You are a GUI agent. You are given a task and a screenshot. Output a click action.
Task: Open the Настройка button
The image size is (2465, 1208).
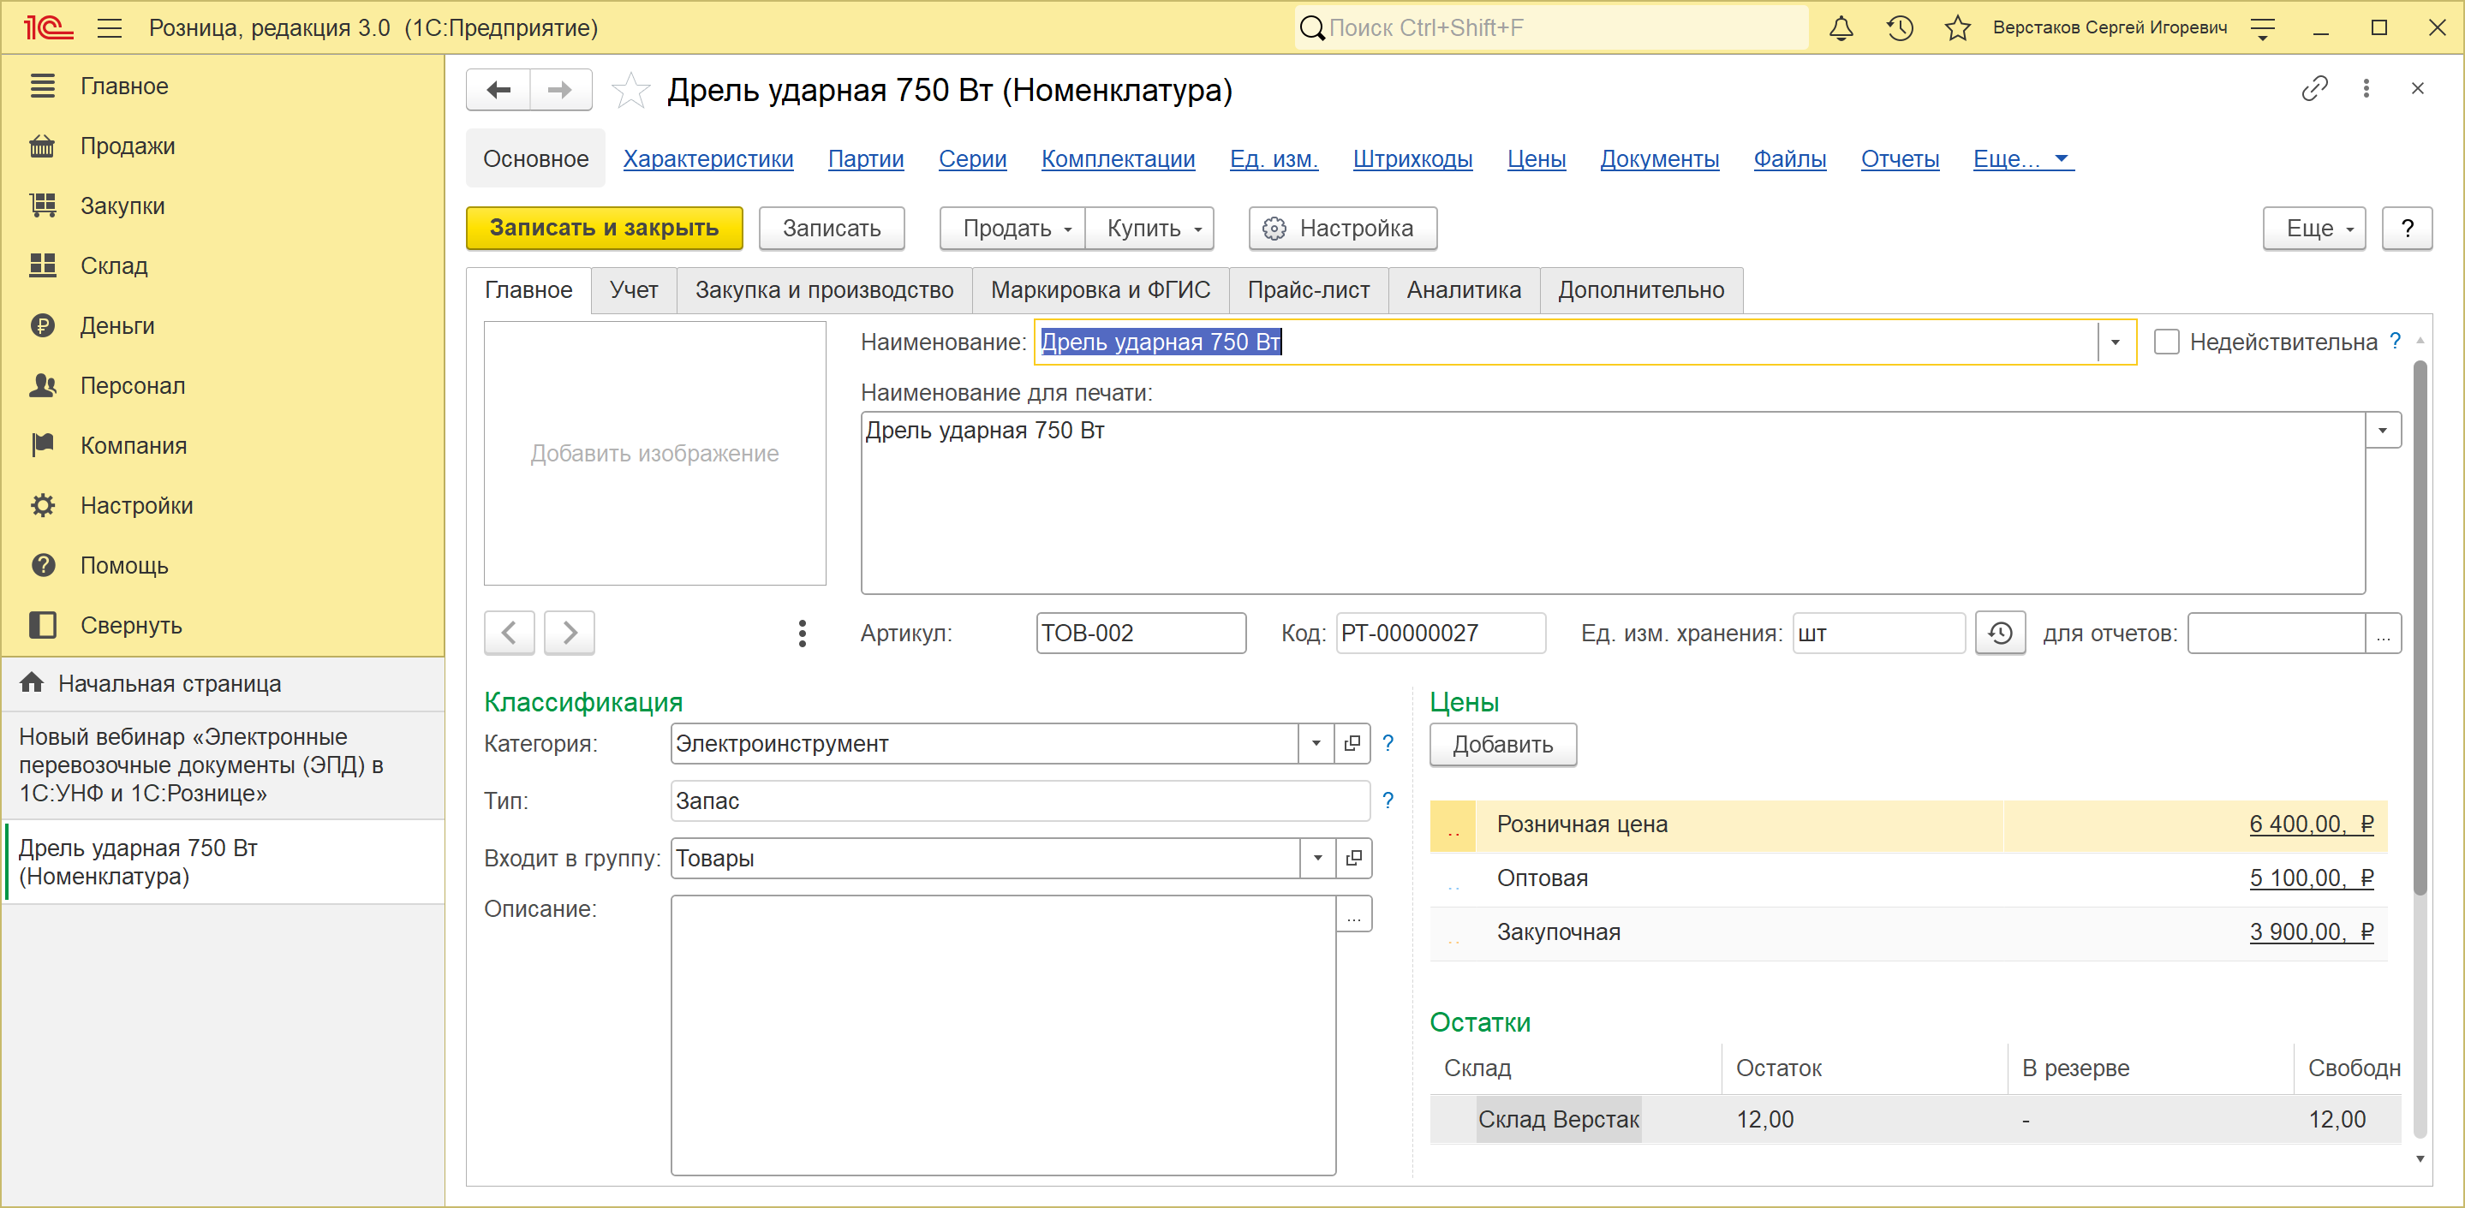pos(1342,228)
